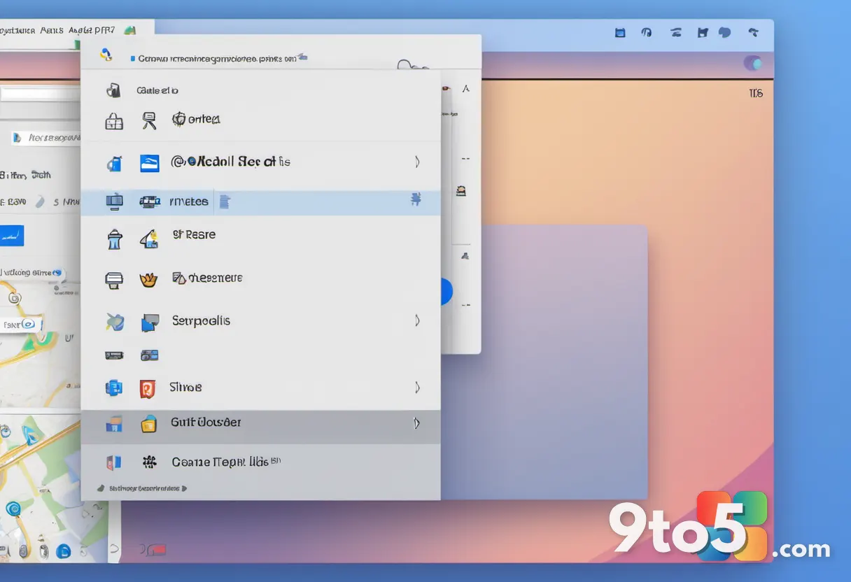Click the briefcase icon in the menu

pos(114,122)
